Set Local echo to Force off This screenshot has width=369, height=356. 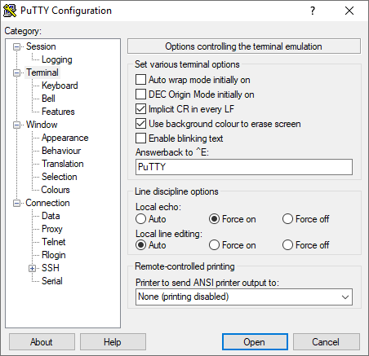point(287,219)
